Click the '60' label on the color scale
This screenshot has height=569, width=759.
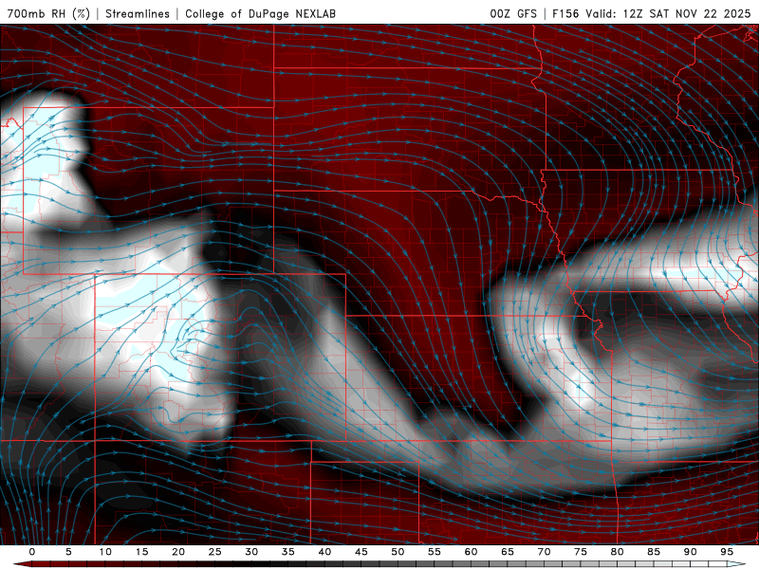pyautogui.click(x=471, y=552)
